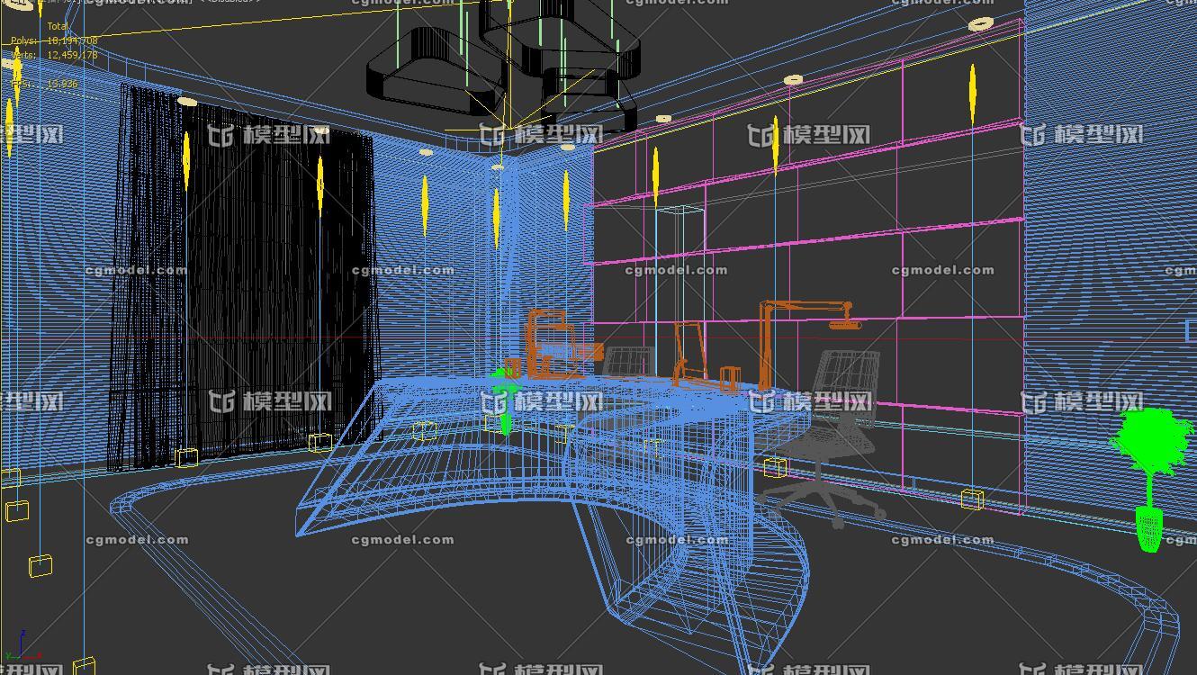
Task: Click the Total statistics heading
Action: (x=58, y=27)
